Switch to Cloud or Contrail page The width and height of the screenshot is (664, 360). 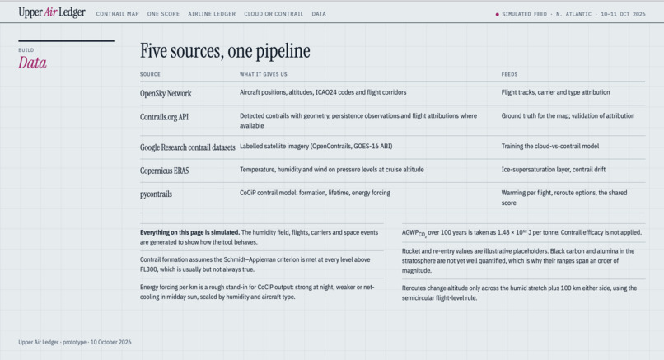pyautogui.click(x=274, y=14)
